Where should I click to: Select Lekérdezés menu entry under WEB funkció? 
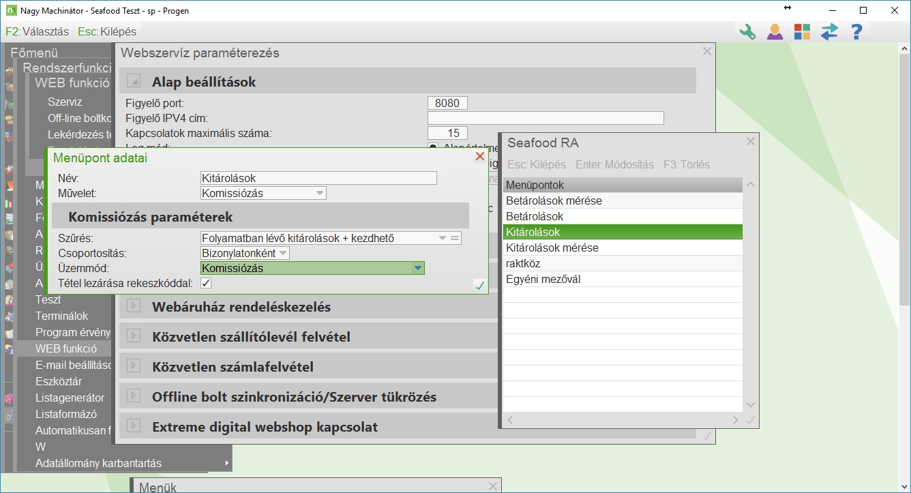(x=80, y=134)
